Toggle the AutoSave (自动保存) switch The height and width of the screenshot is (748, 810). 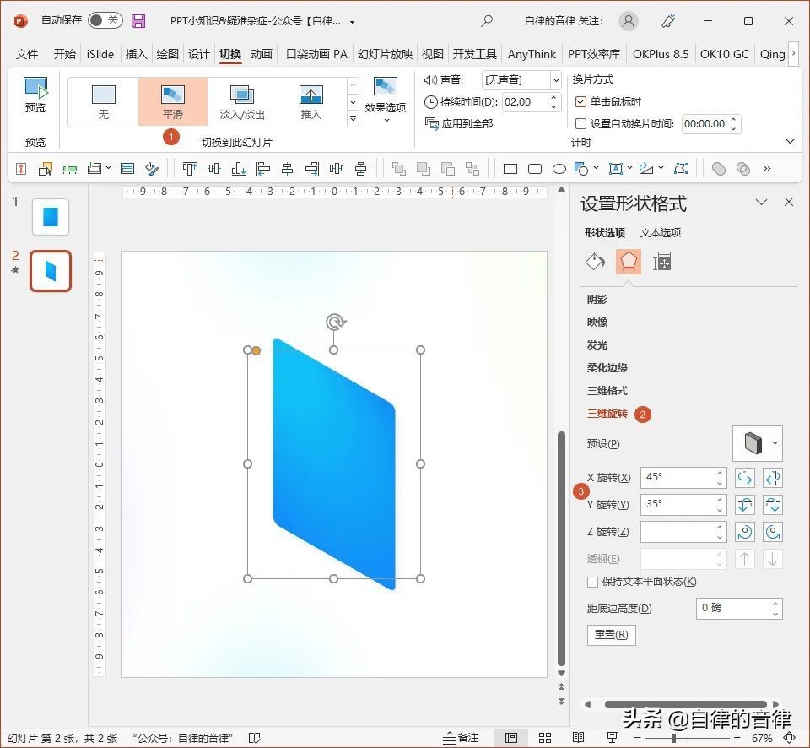105,21
